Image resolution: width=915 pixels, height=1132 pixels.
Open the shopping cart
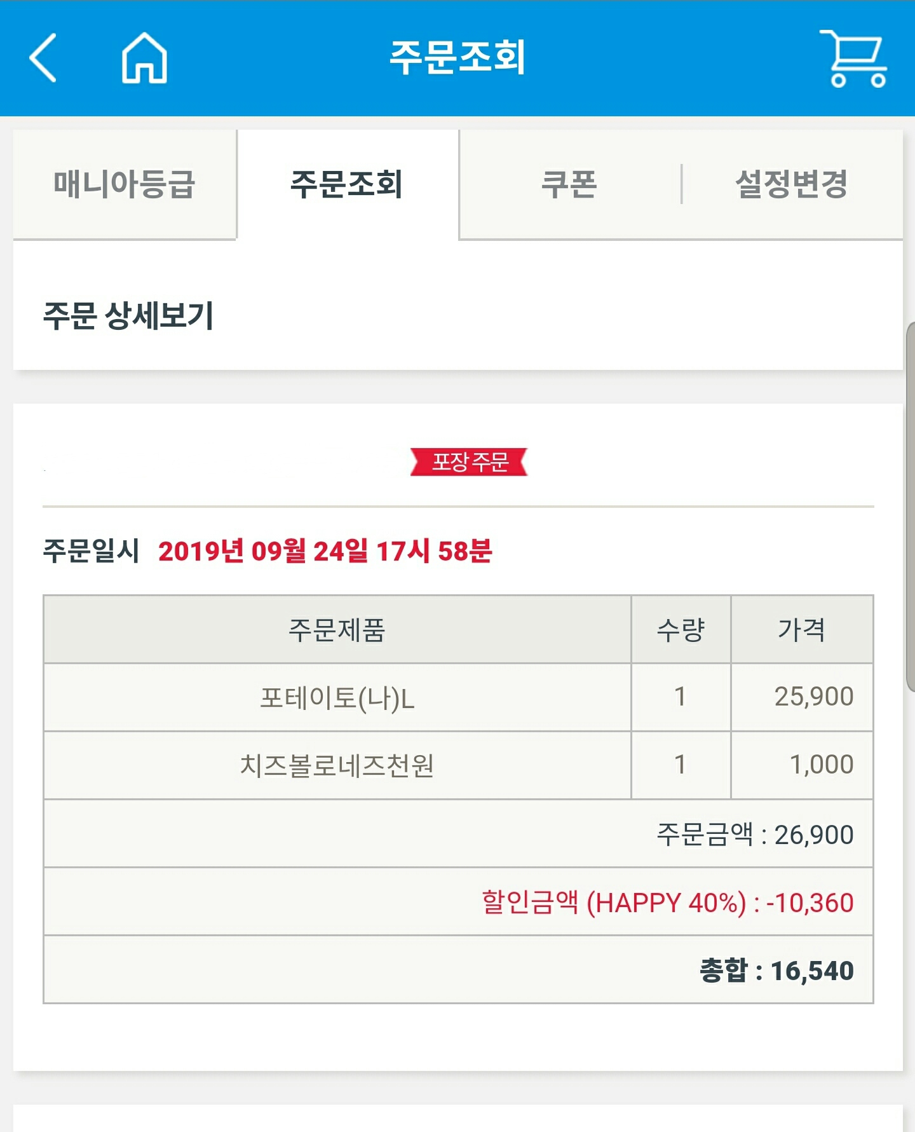(x=855, y=58)
